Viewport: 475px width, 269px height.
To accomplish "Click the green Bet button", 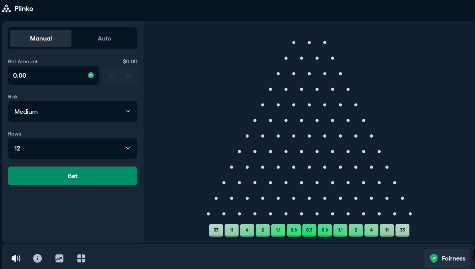I will pyautogui.click(x=72, y=176).
